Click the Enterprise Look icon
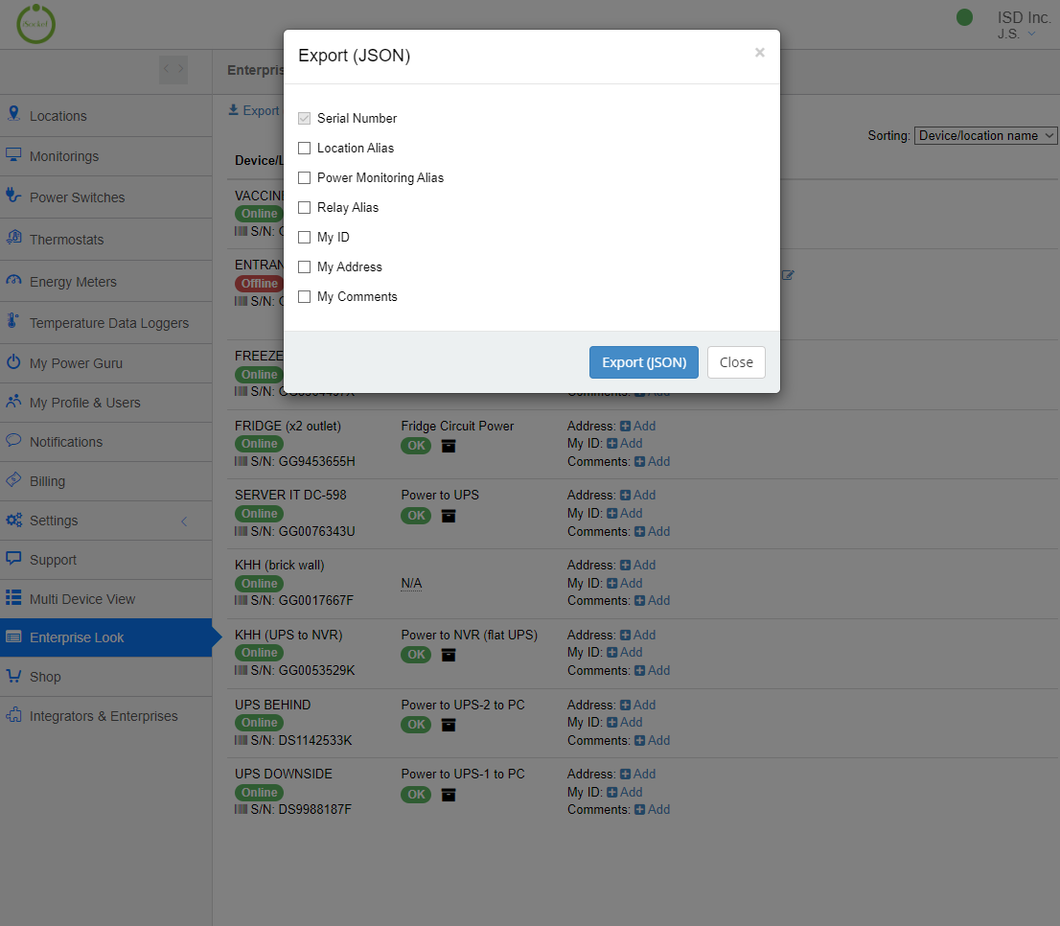1060x926 pixels. 13,637
